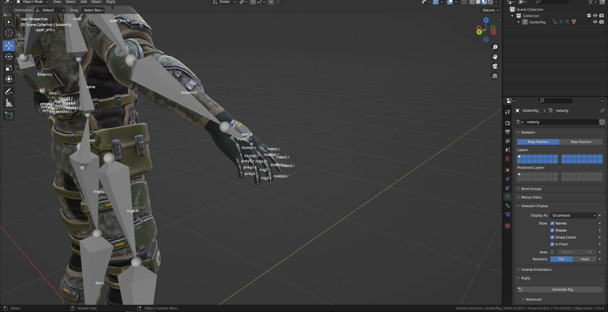Open the Object menu
Viewport: 608px width, 312px height.
click(96, 2)
